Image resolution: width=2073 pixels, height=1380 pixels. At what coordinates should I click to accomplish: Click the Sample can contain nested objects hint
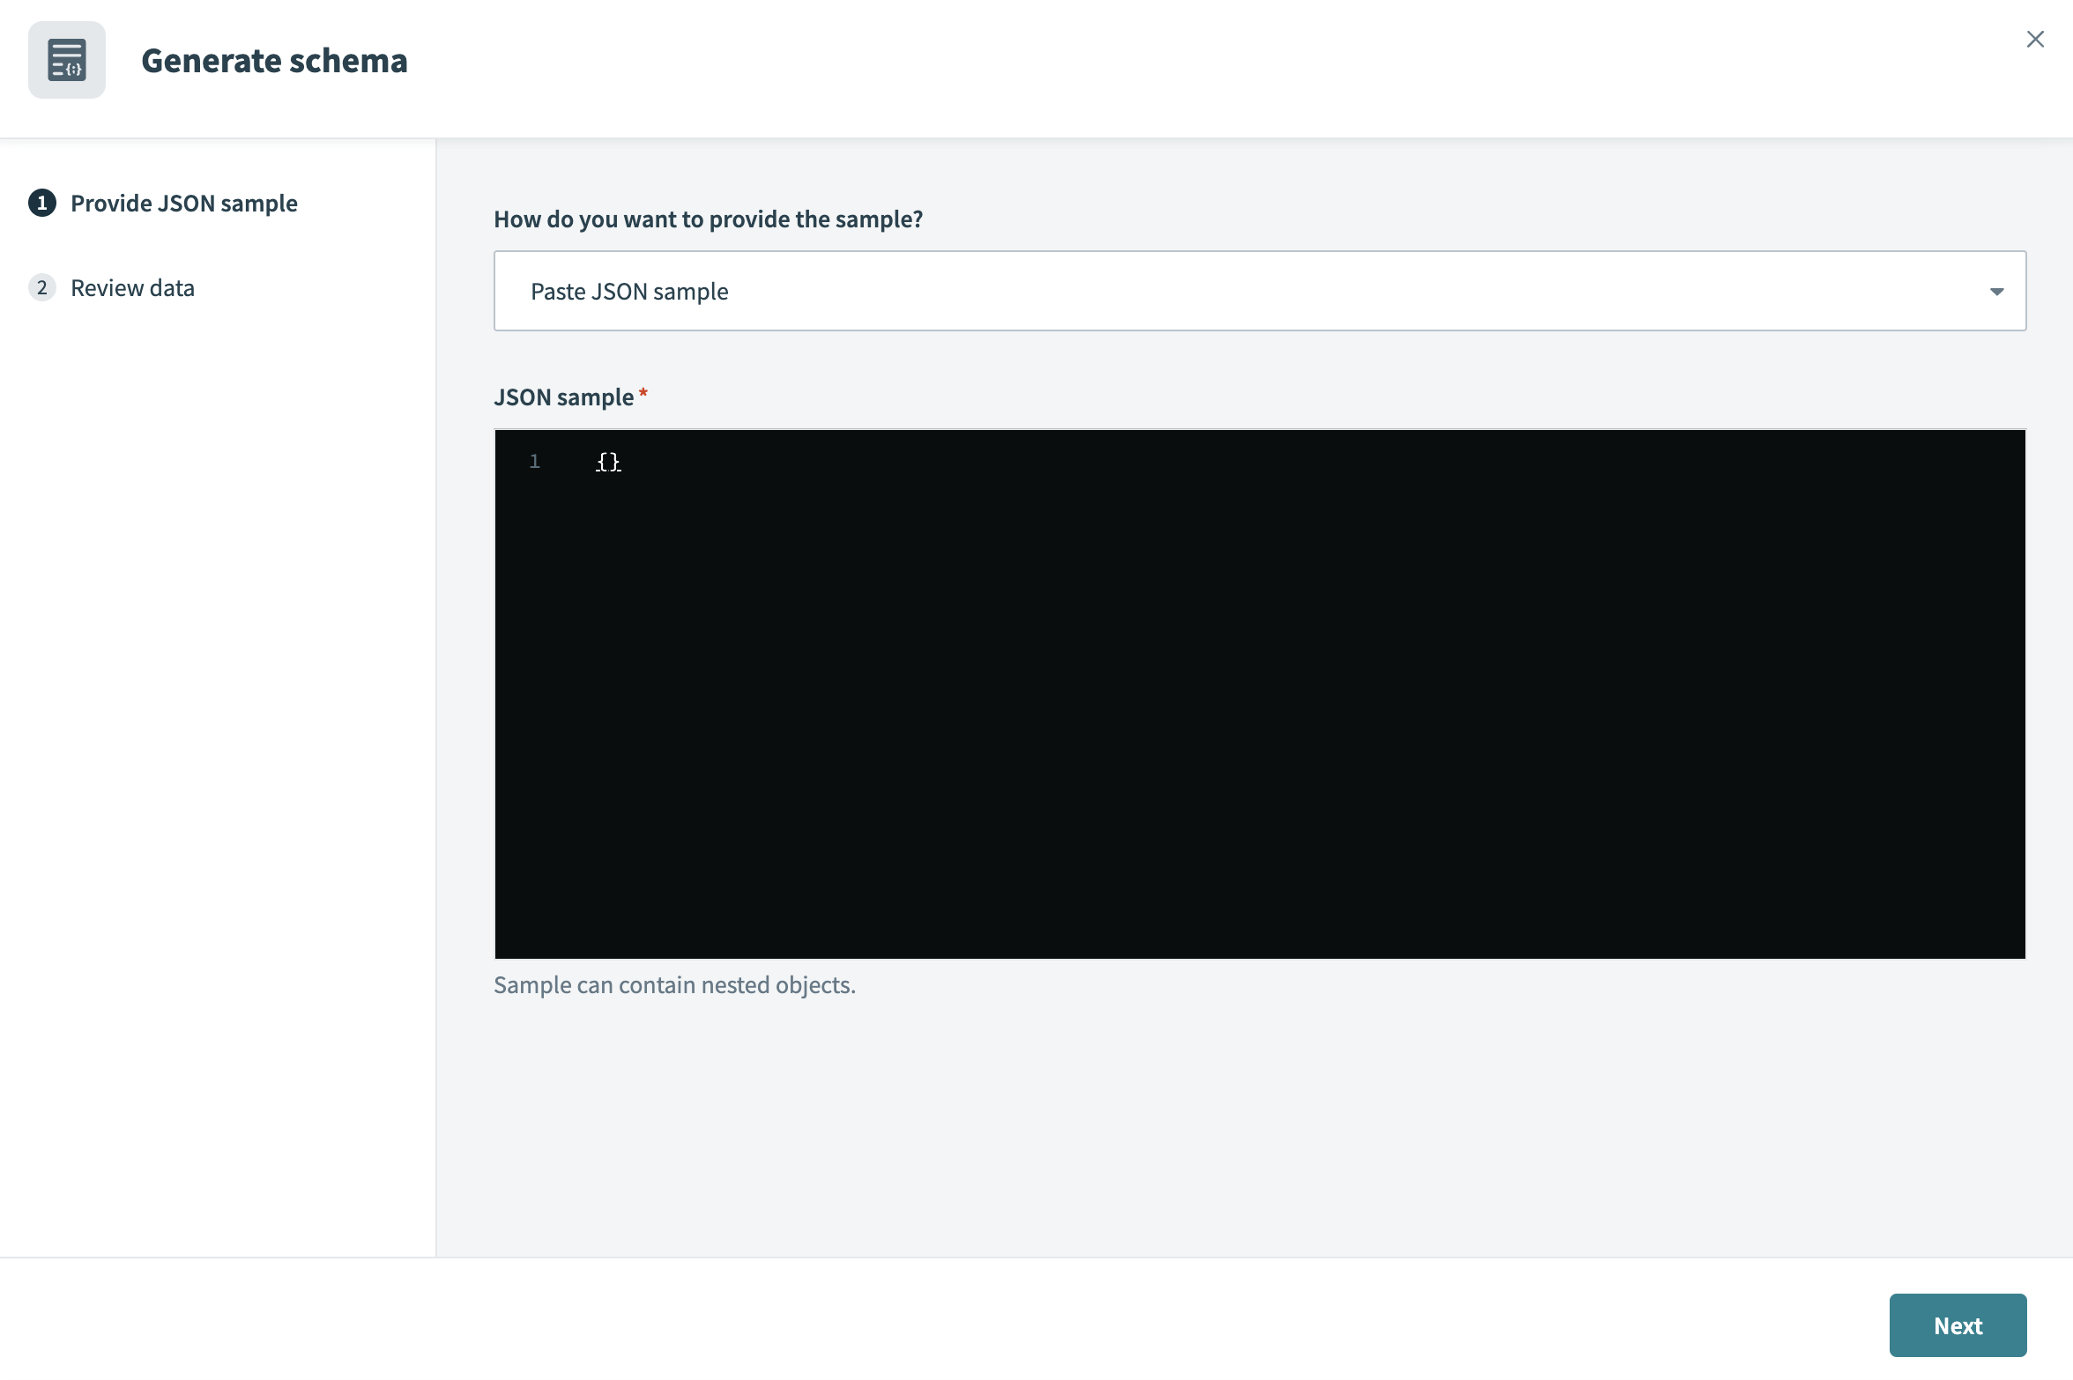(674, 984)
